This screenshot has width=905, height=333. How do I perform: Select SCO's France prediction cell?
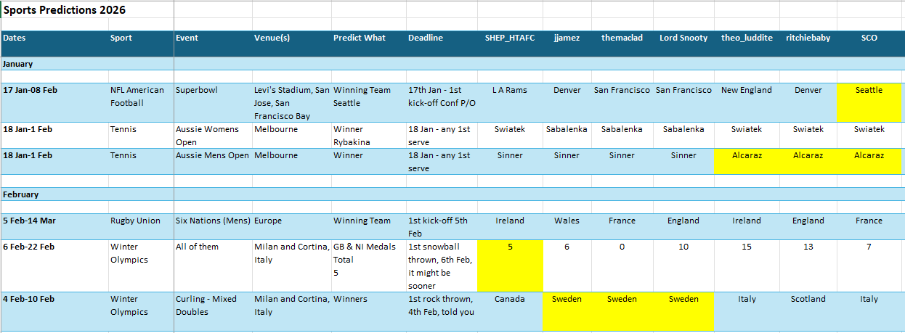(x=869, y=226)
